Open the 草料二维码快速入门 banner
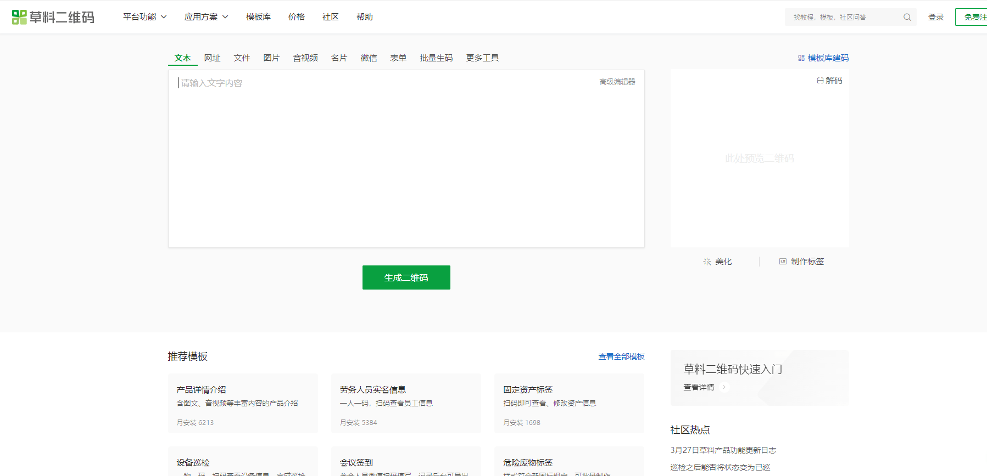The image size is (987, 476). [x=760, y=378]
